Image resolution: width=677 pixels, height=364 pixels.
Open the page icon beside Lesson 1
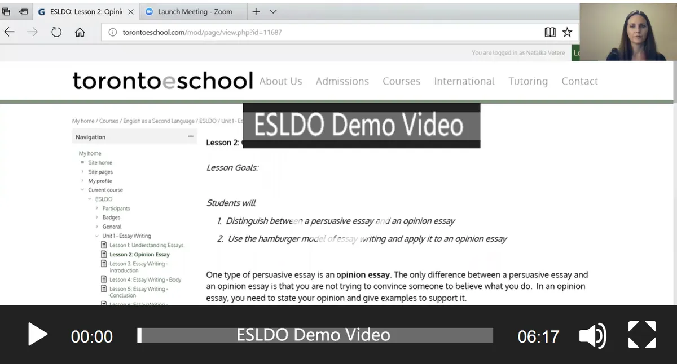pyautogui.click(x=104, y=245)
